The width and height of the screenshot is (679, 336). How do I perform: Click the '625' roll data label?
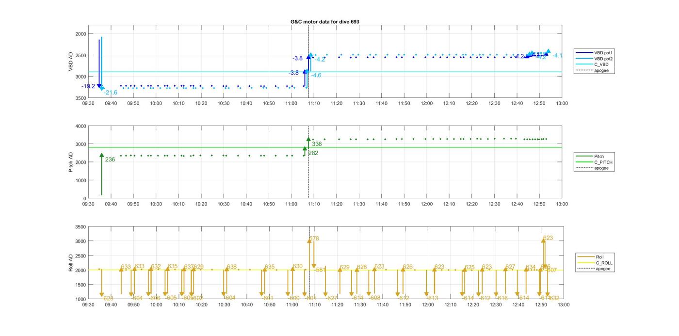point(470,267)
